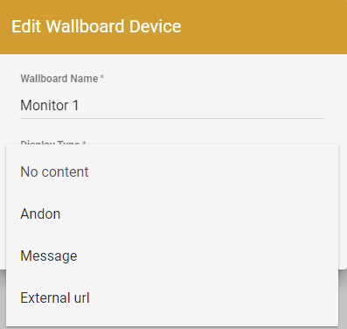Click empty gold header bar area

click(x=262, y=27)
